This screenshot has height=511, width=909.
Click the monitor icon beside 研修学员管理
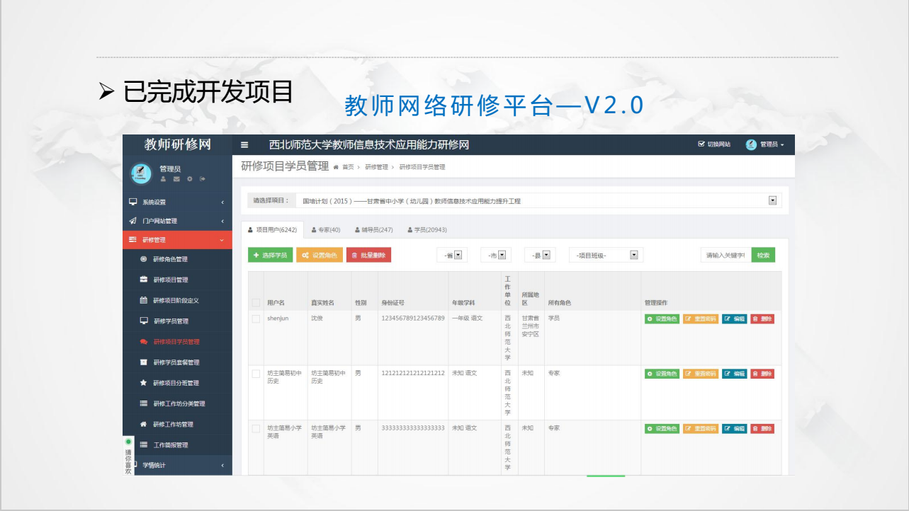(144, 321)
